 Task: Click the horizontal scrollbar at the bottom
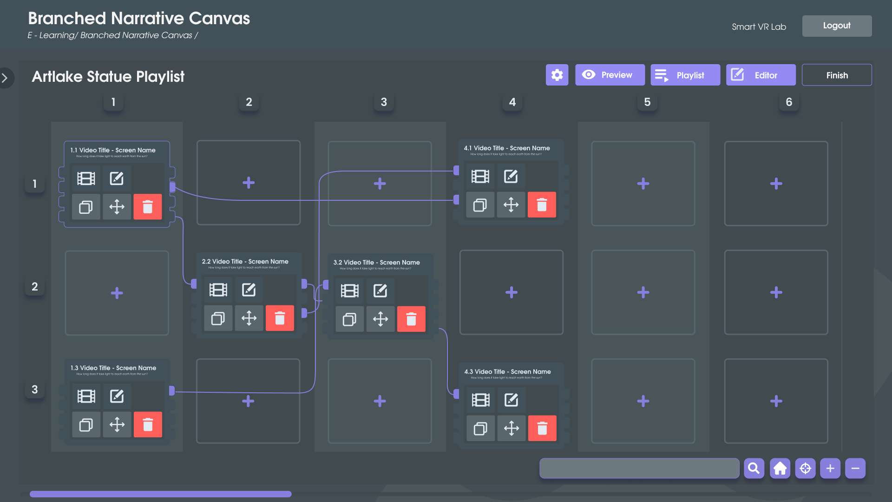pos(160,494)
